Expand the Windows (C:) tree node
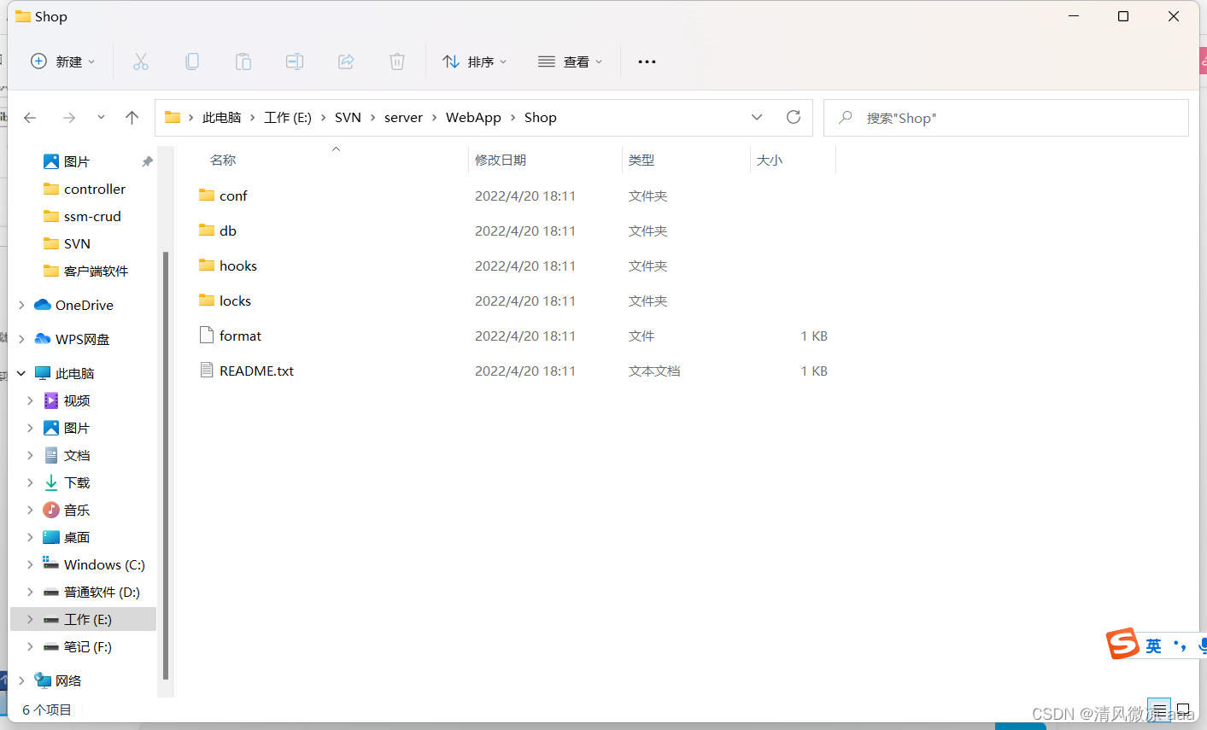The width and height of the screenshot is (1207, 730). [30, 564]
